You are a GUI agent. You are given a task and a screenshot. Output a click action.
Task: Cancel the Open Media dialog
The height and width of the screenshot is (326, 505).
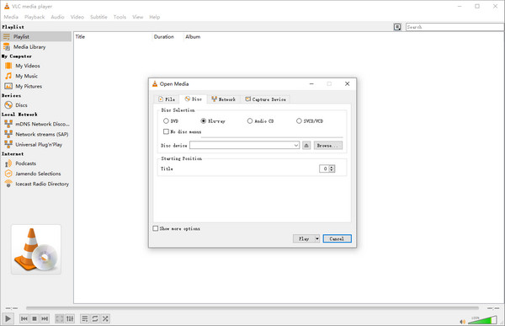coord(337,238)
